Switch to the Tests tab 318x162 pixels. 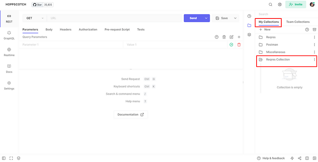pyautogui.click(x=141, y=29)
